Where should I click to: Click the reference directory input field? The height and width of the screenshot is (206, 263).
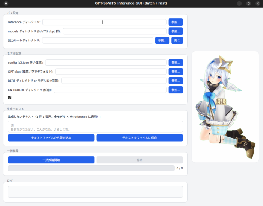point(104,22)
